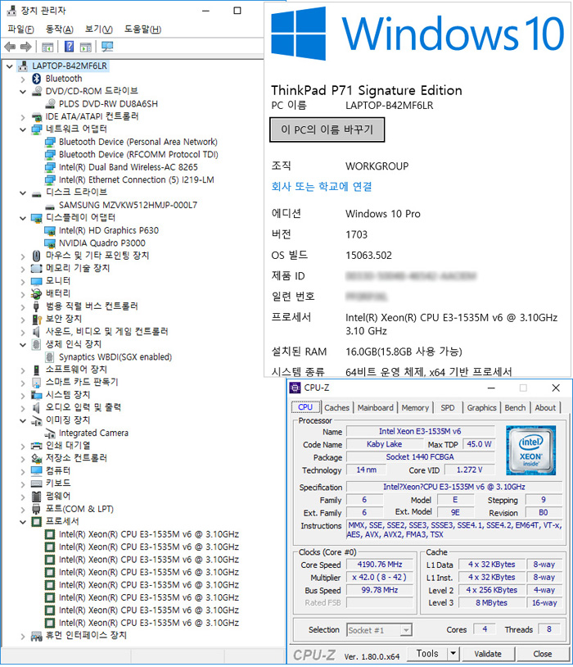The image size is (573, 667).
Task: Click the Level 3 8 MBytes cache value
Action: pyautogui.click(x=491, y=603)
